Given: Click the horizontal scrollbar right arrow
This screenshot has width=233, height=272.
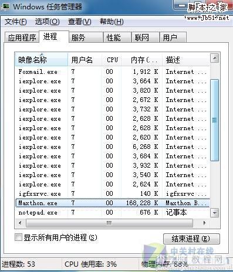Looking at the screenshot, I should 204,223.
